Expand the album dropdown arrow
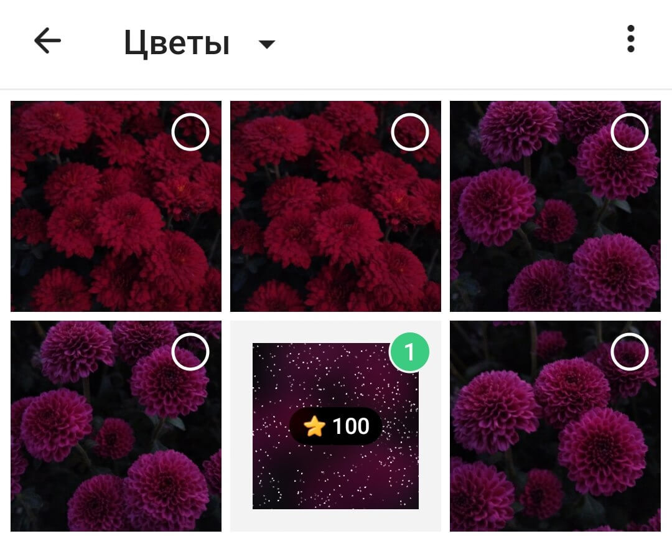This screenshot has width=672, height=536. pyautogui.click(x=266, y=44)
